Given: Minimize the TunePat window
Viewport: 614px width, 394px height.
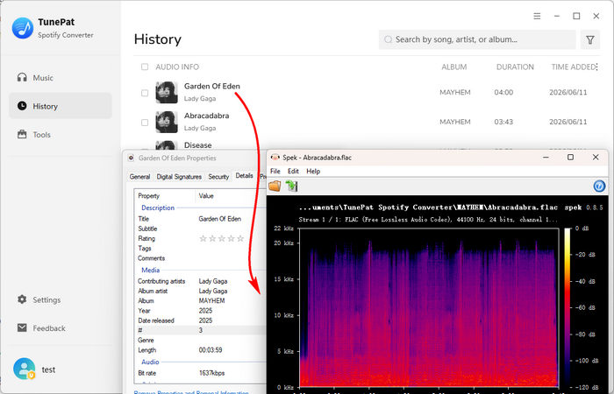Looking at the screenshot, I should tap(557, 16).
